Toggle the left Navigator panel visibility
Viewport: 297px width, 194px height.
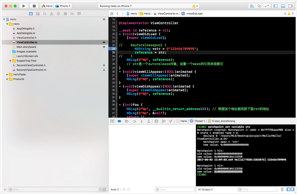click(276, 6)
